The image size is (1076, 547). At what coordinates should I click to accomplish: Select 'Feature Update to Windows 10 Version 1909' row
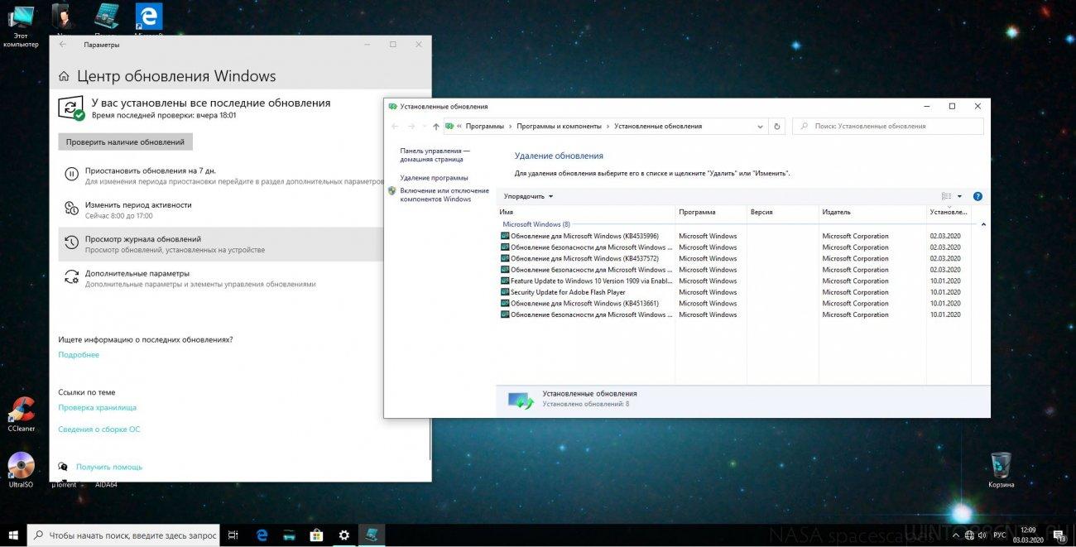[x=733, y=281]
